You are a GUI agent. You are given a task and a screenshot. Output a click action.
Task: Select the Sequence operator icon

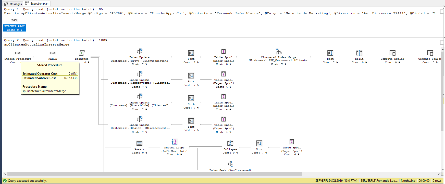point(82,53)
